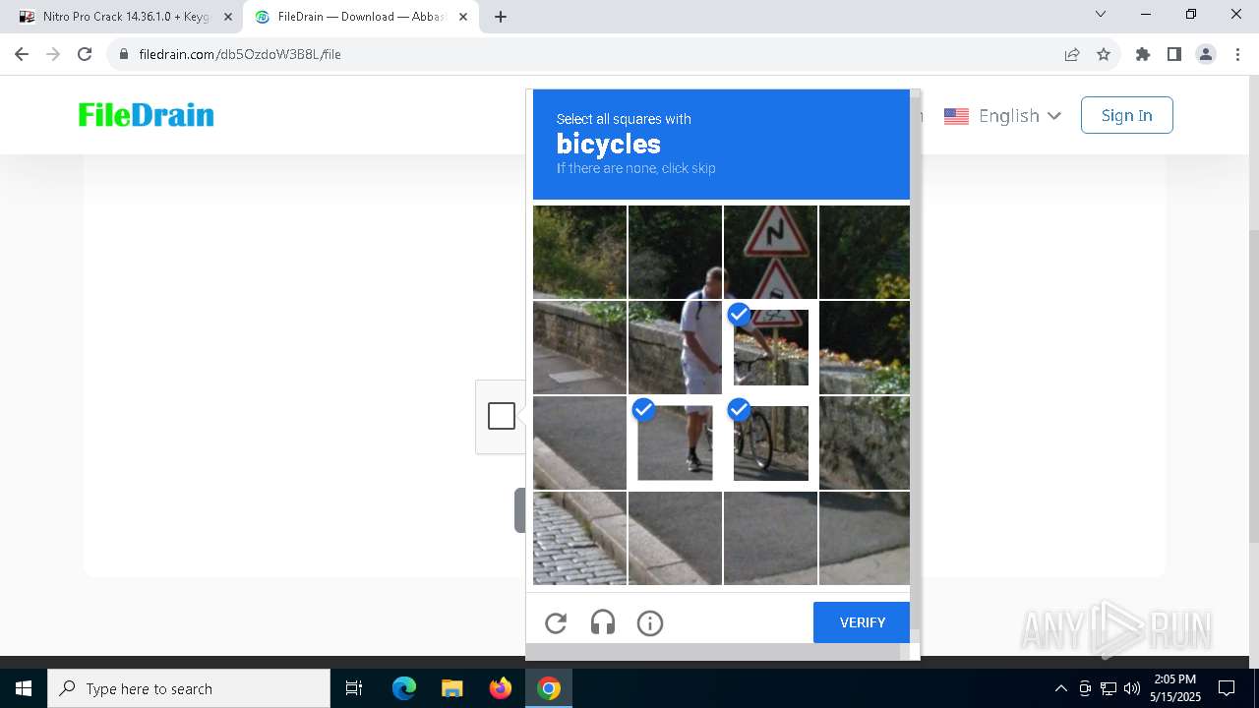This screenshot has height=708, width=1259.
Task: Click the Sign In button
Action: pos(1126,115)
